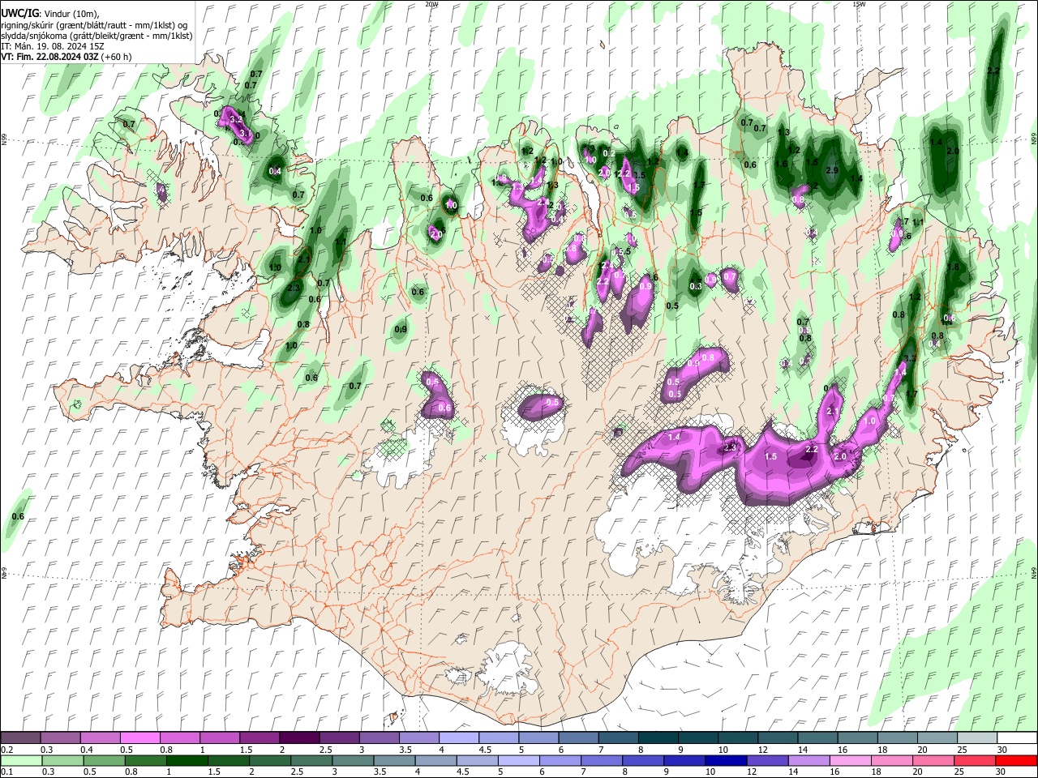The width and height of the screenshot is (1038, 778).
Task: Pick the light lavender swatch above snow label 4
Action: pos(458,737)
